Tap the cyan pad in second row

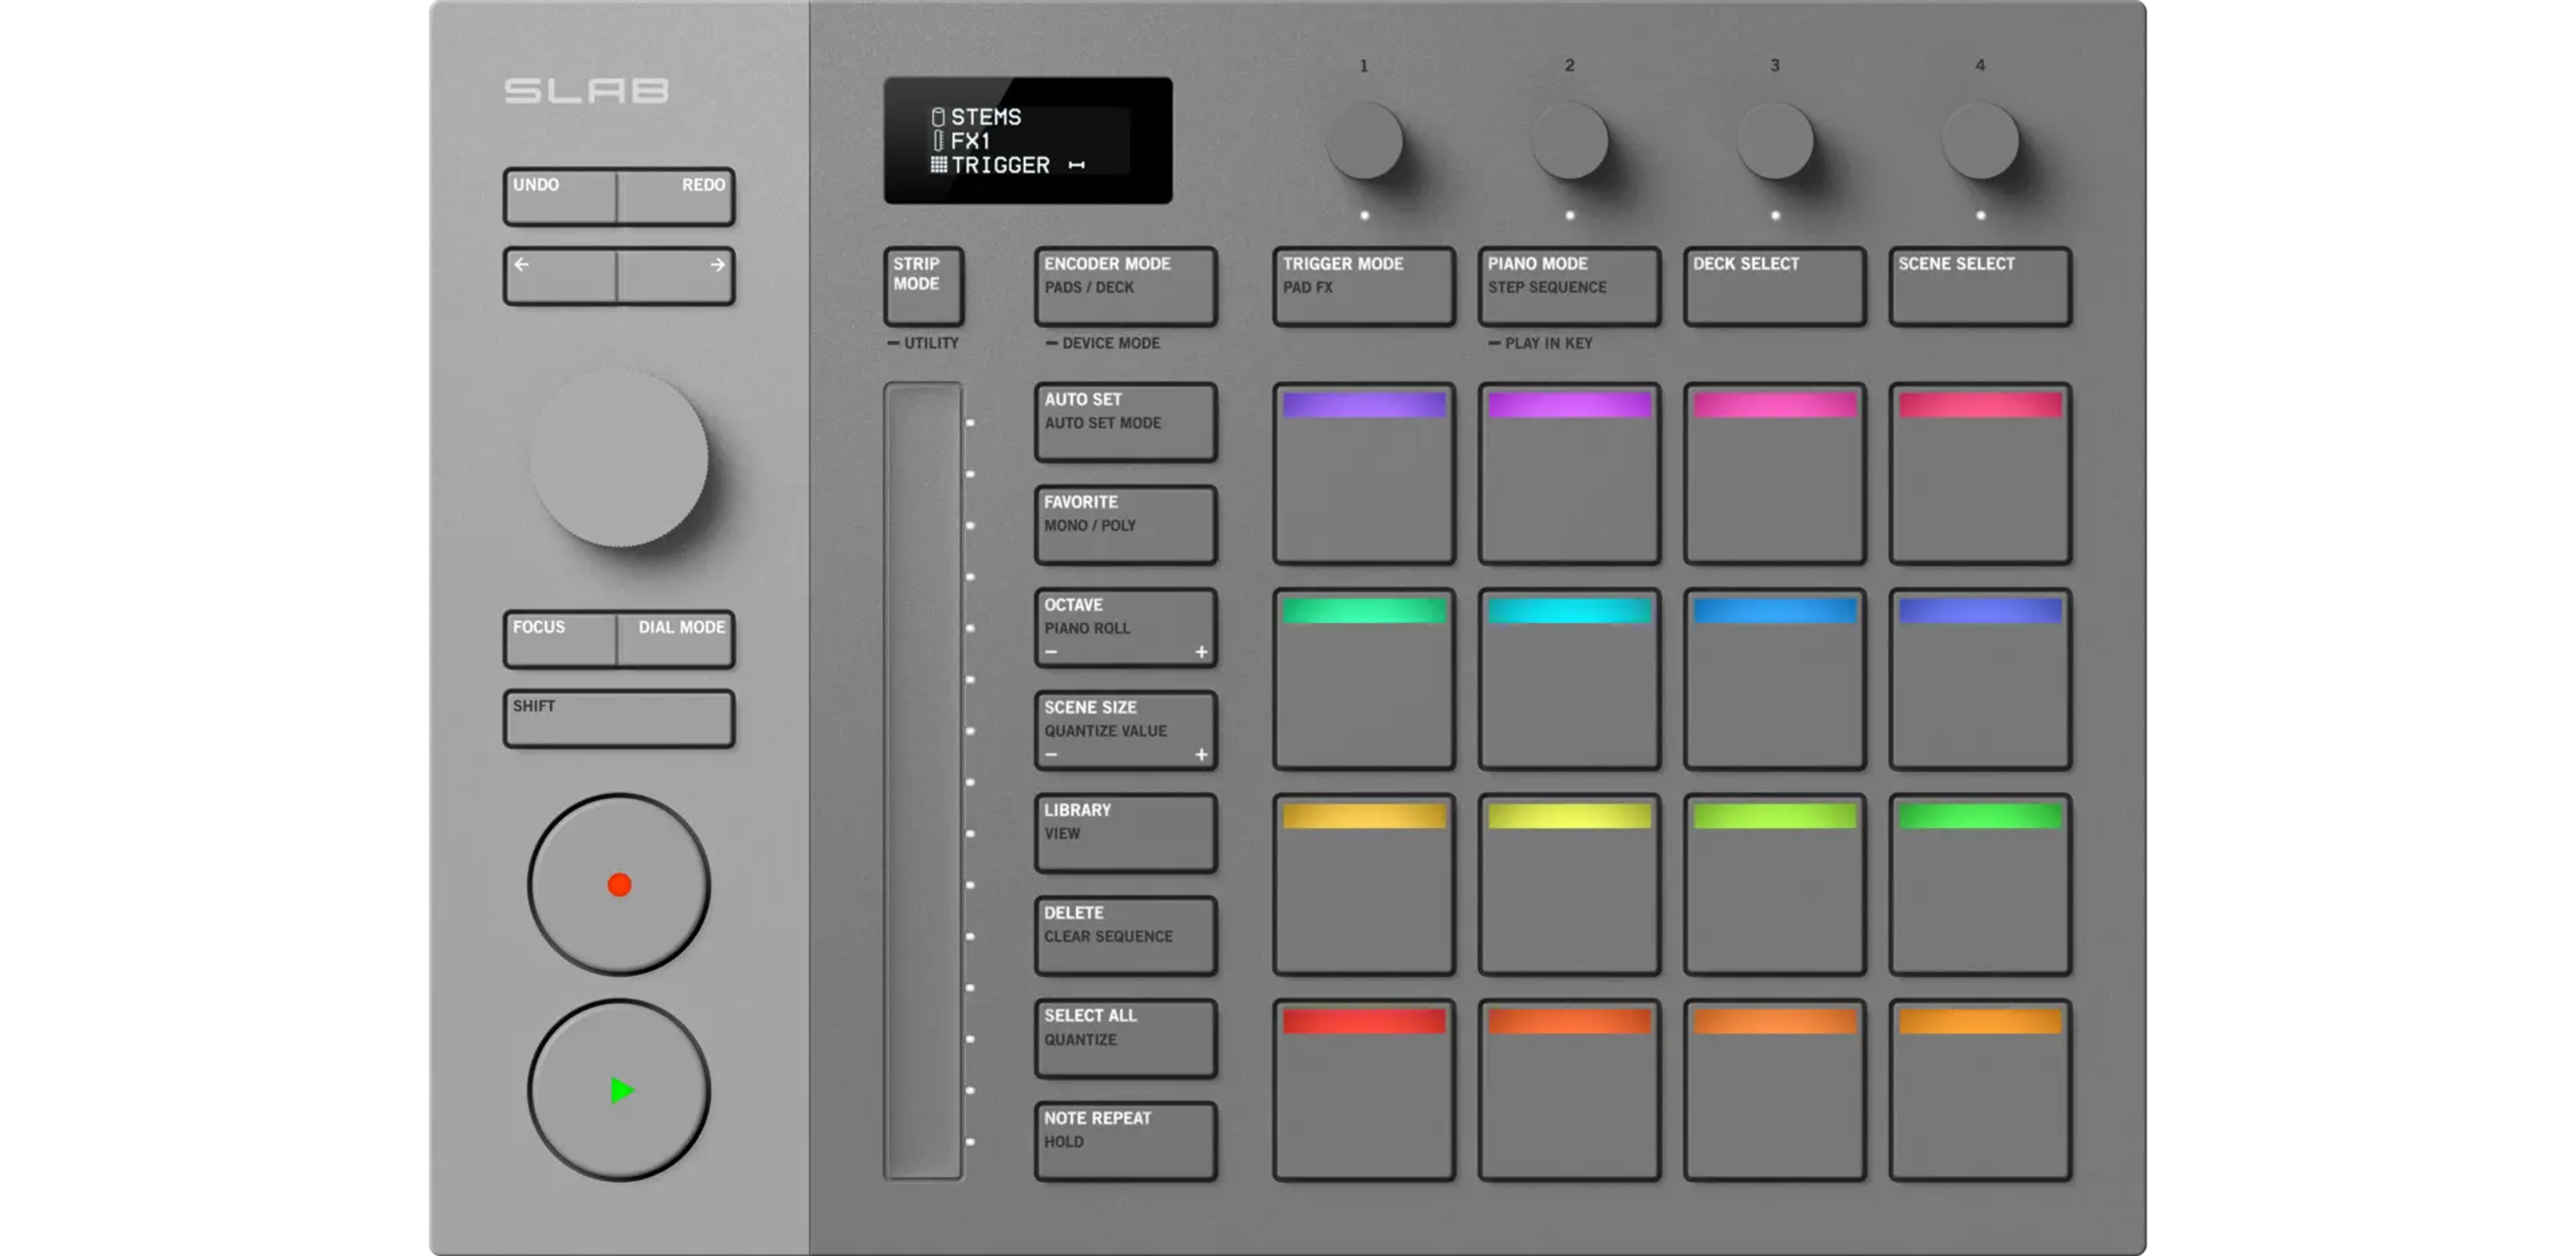1568,679
